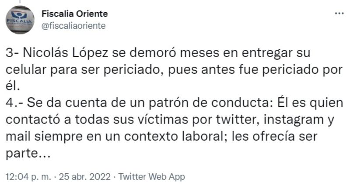Click the words 'Nicolás López' in the tweet
350x189 pixels.
[x=65, y=53]
